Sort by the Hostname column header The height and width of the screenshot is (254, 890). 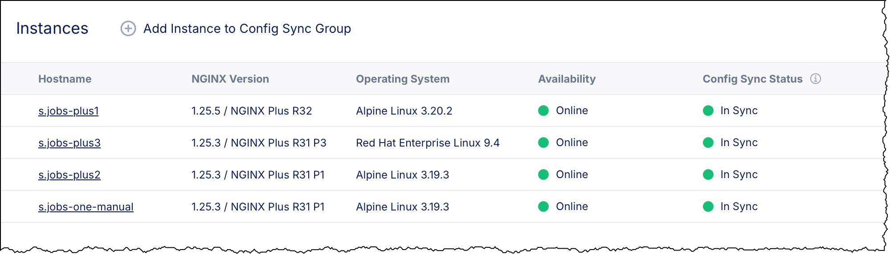(x=65, y=79)
